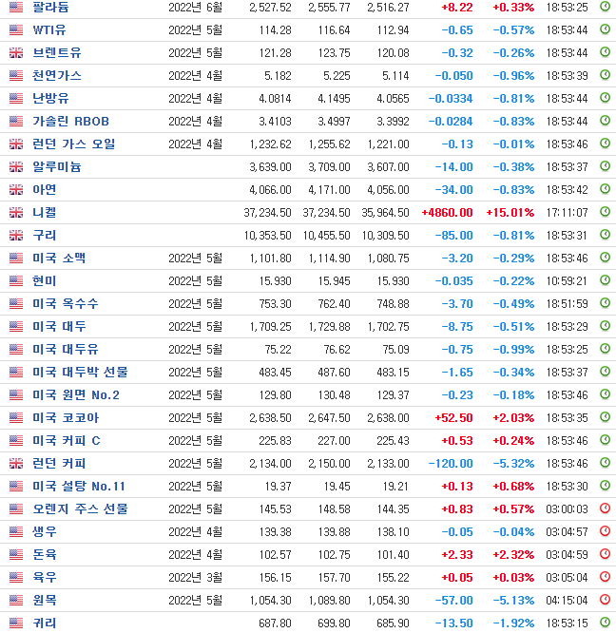The image size is (616, 633).
Task: Click the green clock icon in 니켈 row
Action: pos(605,212)
